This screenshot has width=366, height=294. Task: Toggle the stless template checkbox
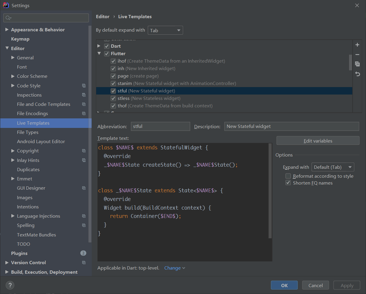pyautogui.click(x=113, y=98)
